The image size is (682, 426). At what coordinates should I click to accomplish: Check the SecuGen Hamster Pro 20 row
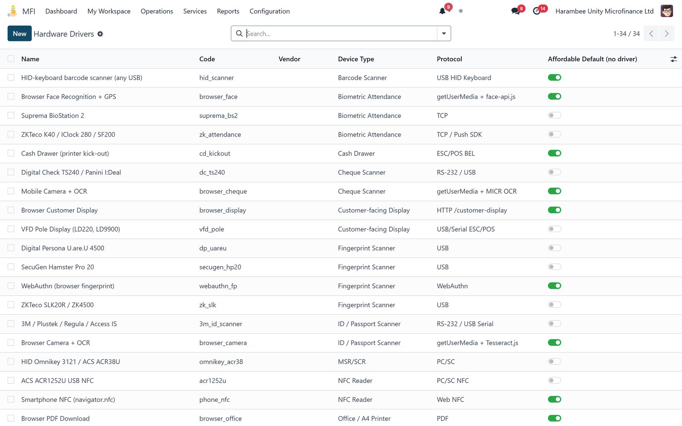point(11,267)
